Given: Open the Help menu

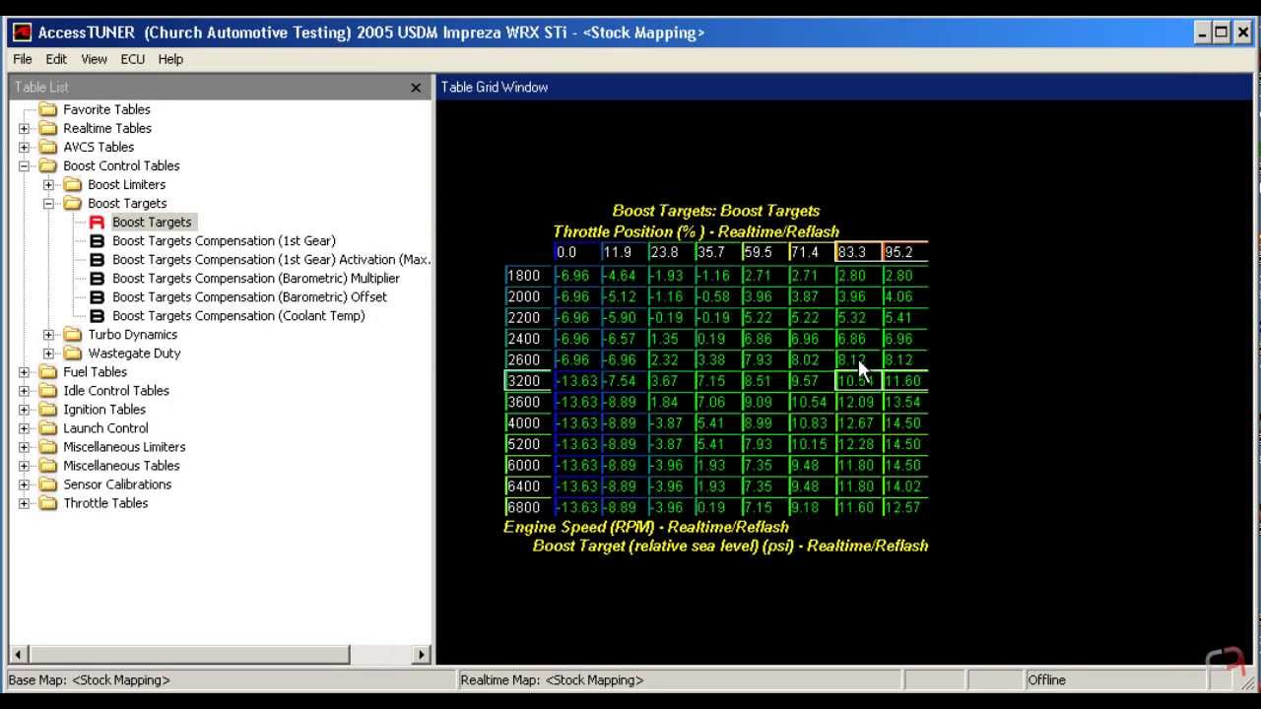Looking at the screenshot, I should pyautogui.click(x=170, y=59).
